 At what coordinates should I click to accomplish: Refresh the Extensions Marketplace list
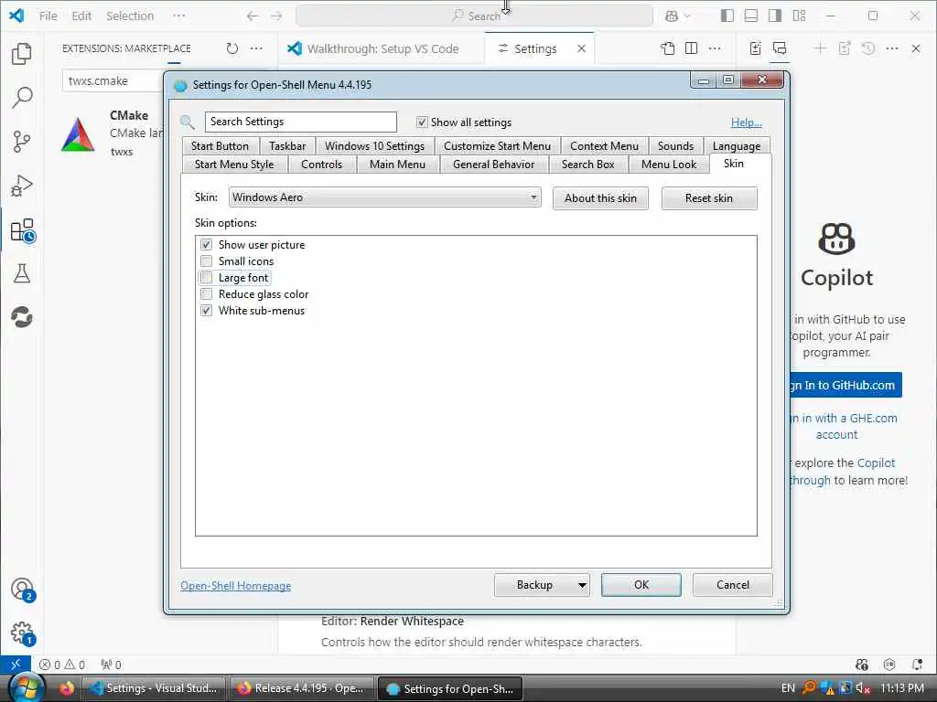tap(232, 48)
